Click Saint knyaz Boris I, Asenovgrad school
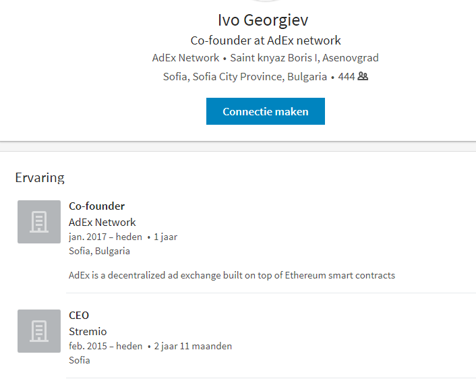The image size is (476, 381). 304,58
